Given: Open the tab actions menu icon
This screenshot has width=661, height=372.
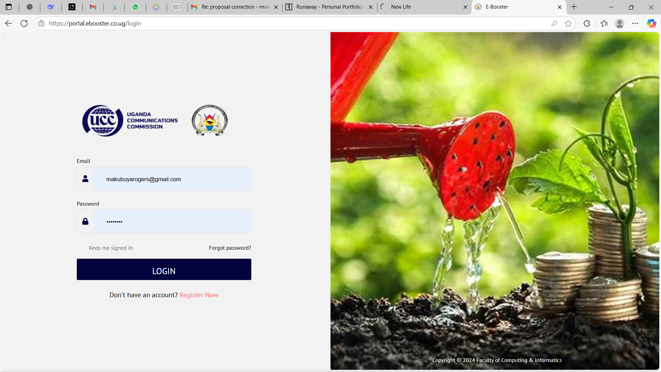Looking at the screenshot, I should tap(9, 7).
